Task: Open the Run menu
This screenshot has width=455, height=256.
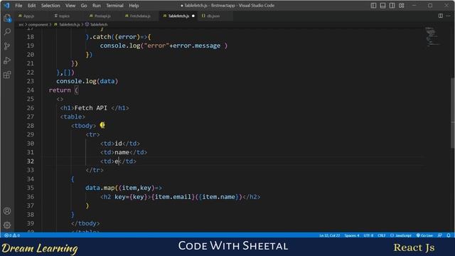Action: tap(97, 6)
